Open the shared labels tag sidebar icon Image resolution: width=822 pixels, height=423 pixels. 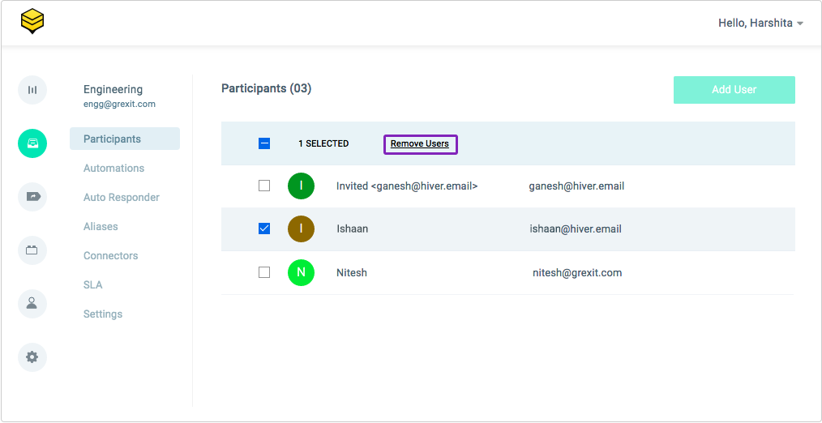tap(32, 197)
